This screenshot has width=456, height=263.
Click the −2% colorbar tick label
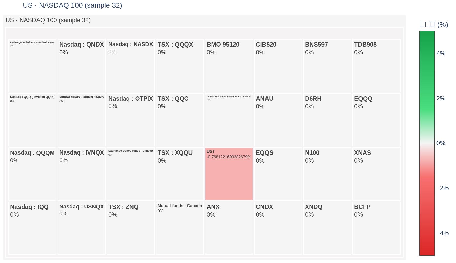point(443,188)
